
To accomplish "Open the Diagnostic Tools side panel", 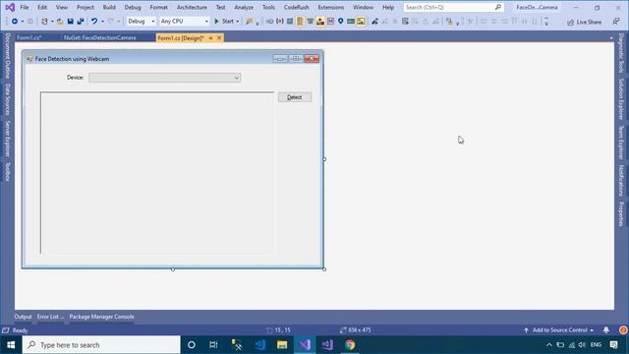I will pyautogui.click(x=621, y=53).
